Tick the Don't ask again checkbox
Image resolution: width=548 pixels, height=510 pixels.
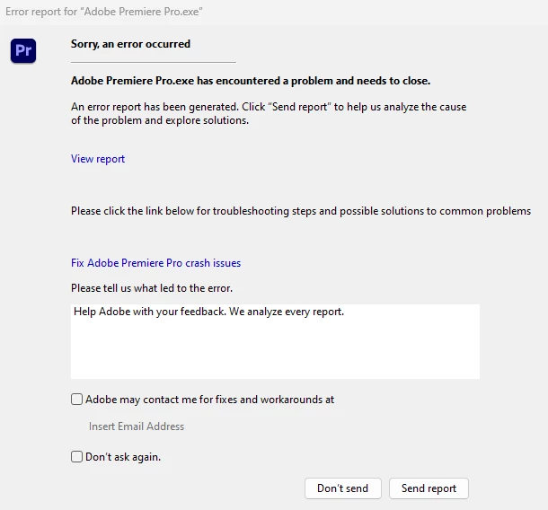pos(77,456)
